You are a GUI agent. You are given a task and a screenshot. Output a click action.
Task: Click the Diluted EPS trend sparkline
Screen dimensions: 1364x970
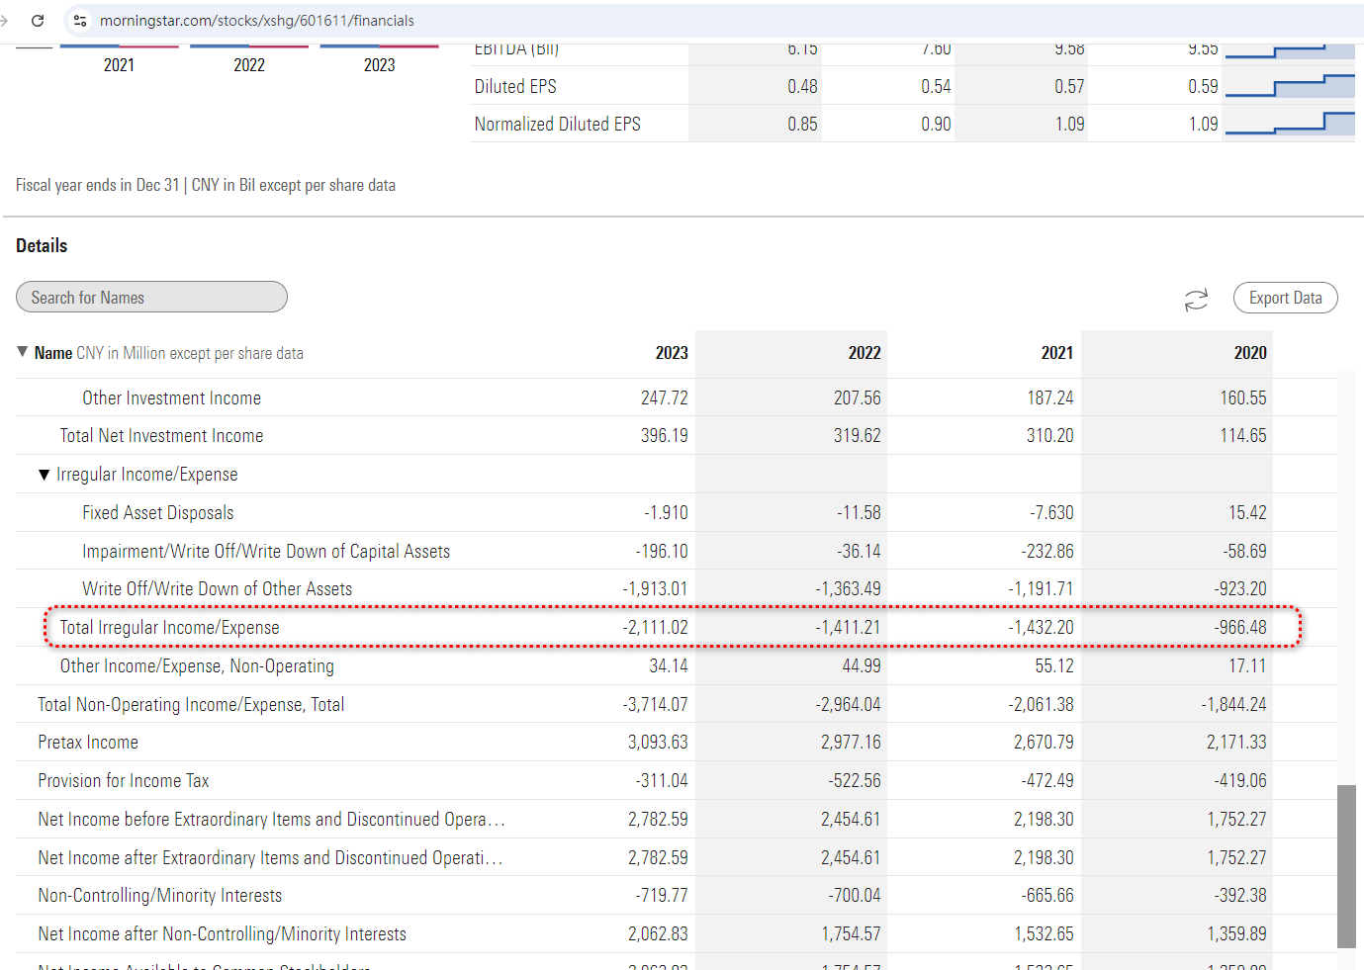pos(1290,86)
